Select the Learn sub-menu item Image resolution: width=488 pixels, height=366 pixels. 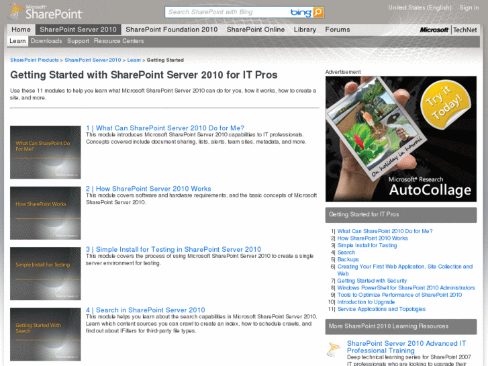[17, 41]
